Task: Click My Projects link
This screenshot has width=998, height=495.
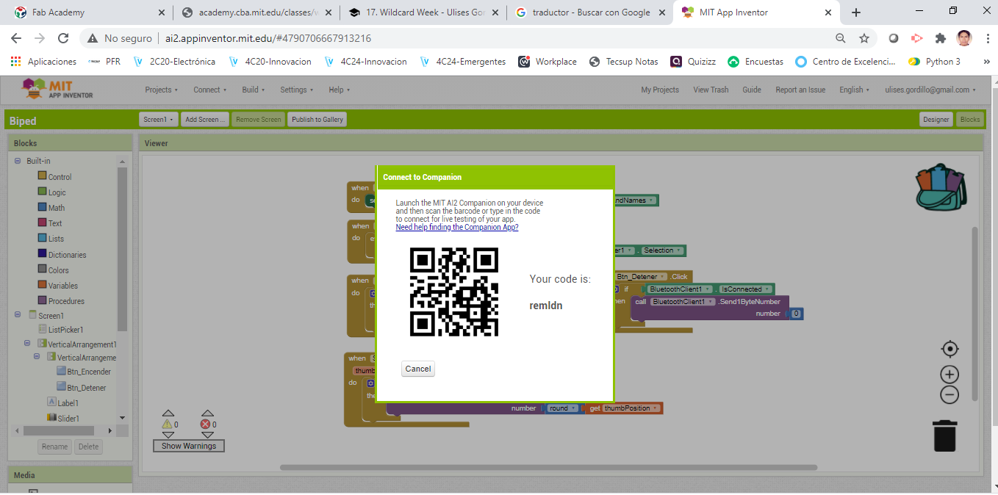Action: [660, 90]
